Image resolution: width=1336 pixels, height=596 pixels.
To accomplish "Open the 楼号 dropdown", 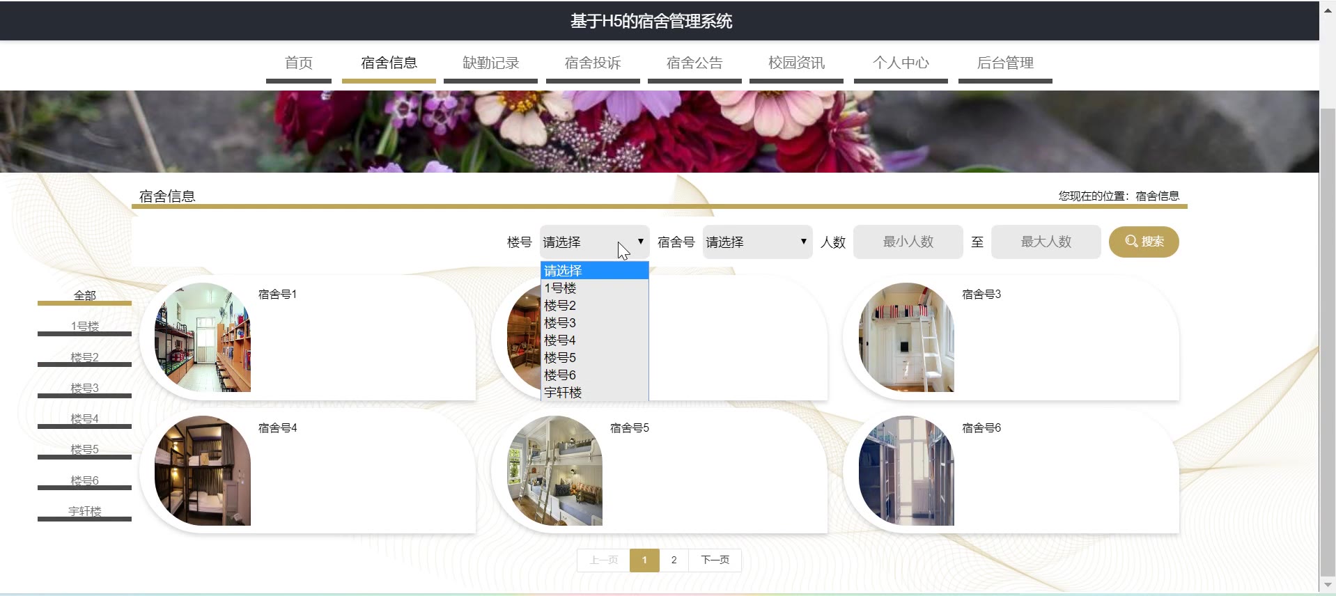I will click(594, 242).
